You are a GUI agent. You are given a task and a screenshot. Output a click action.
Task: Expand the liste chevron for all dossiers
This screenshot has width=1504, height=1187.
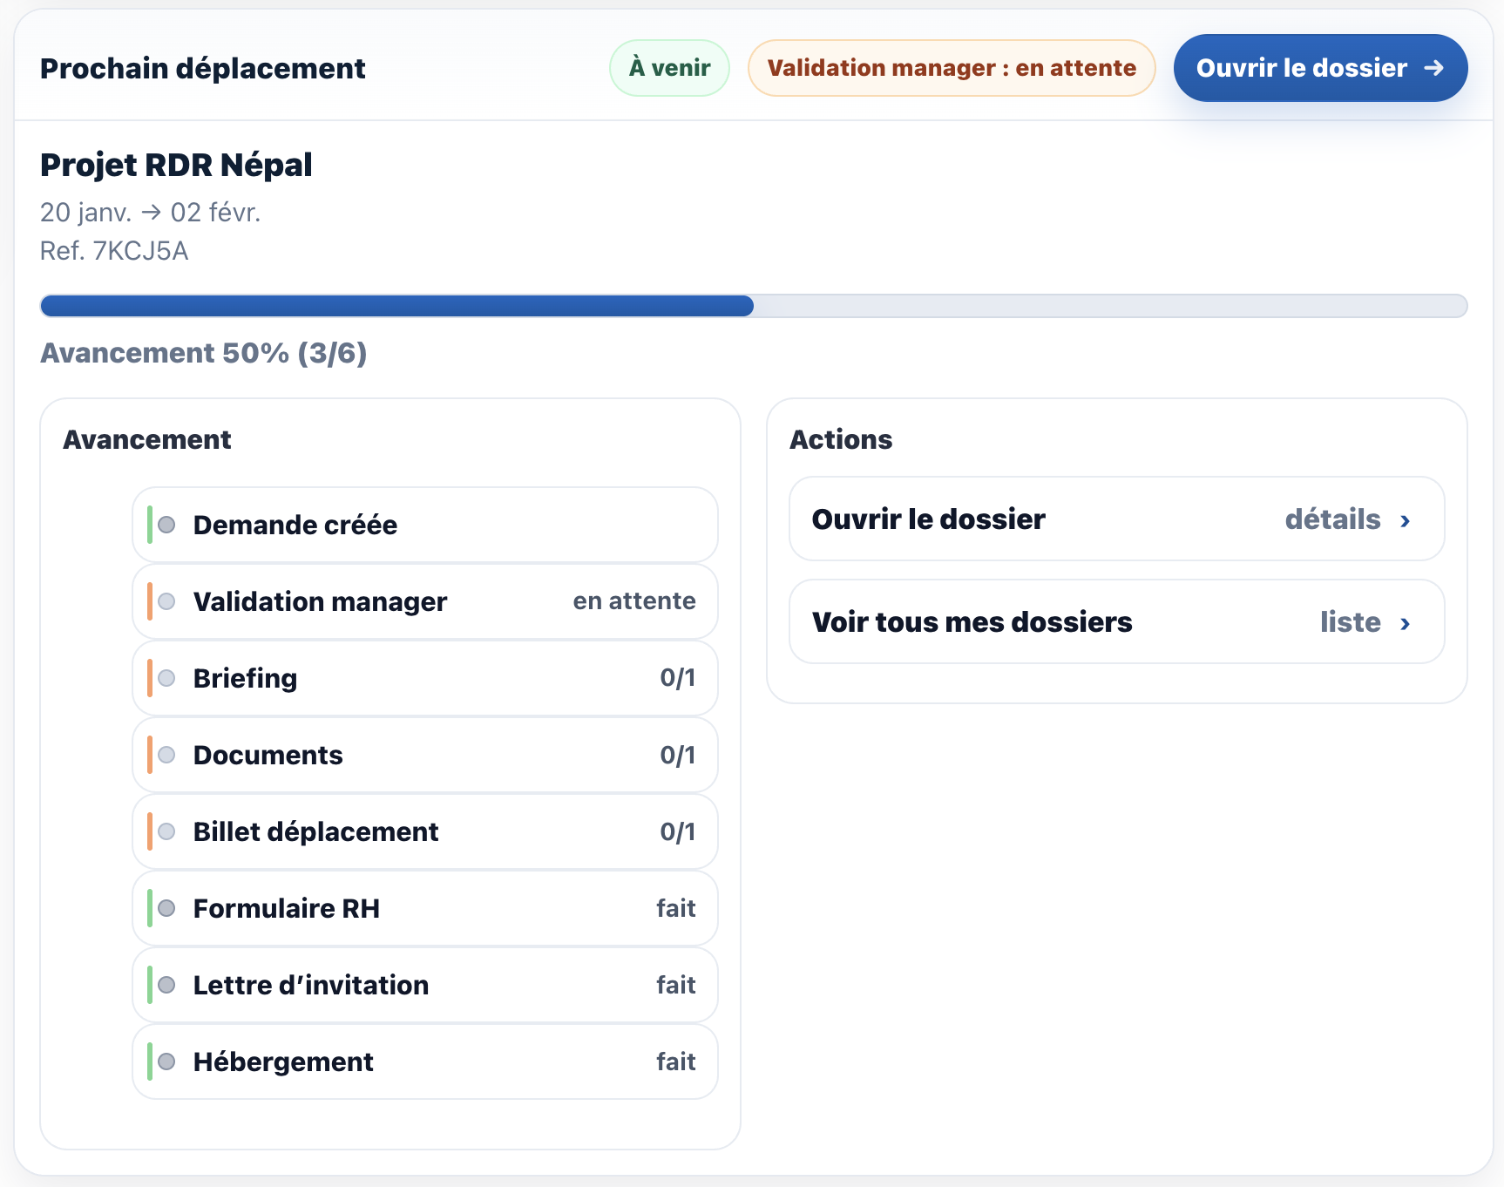pos(1405,623)
